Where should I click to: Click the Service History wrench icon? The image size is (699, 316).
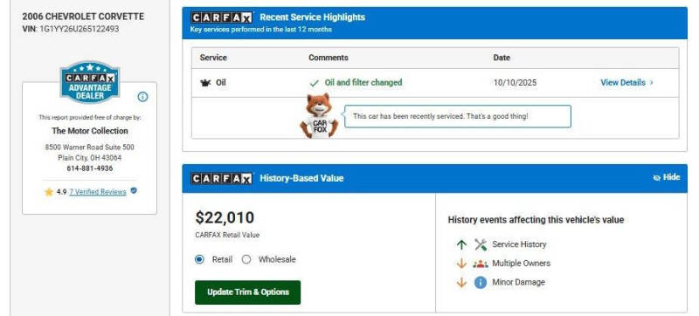pos(481,244)
